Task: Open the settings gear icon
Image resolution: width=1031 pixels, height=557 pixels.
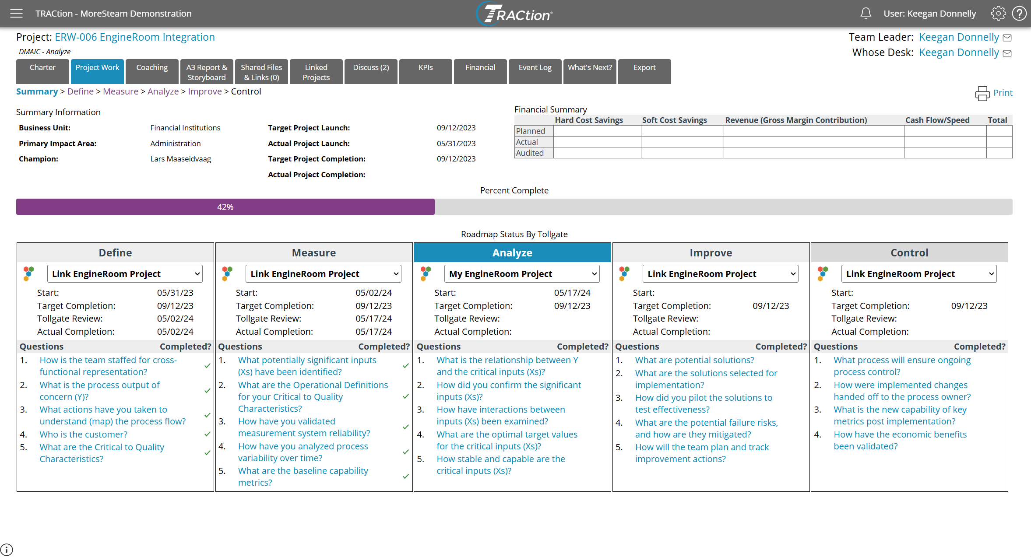Action: click(998, 14)
